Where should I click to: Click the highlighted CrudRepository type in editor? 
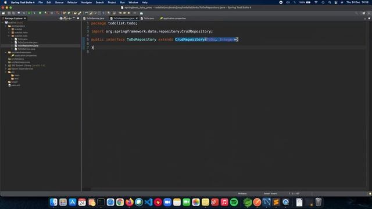click(x=190, y=39)
